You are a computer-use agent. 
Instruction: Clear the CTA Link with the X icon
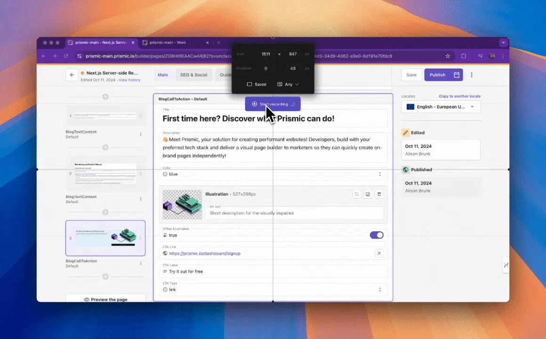tap(379, 253)
